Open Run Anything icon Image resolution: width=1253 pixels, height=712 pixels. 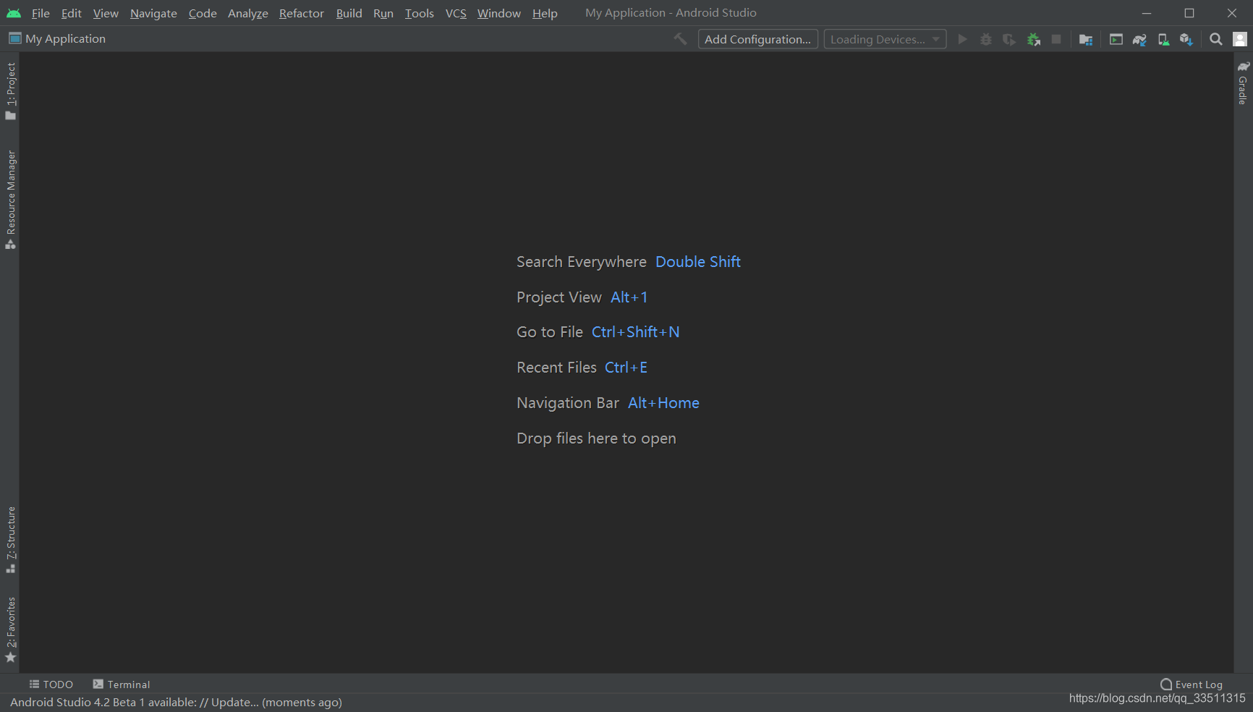click(x=1116, y=39)
